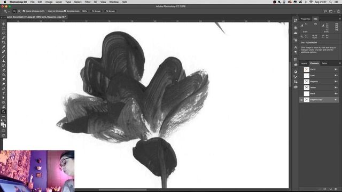
Task: Open Spotlight search in macOS menu bar
Action: 331,2
